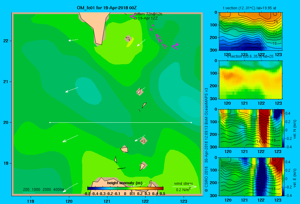This screenshot has width=300, height=204.
Task: Click the east endpoint of the white section line
Action: point(191,122)
